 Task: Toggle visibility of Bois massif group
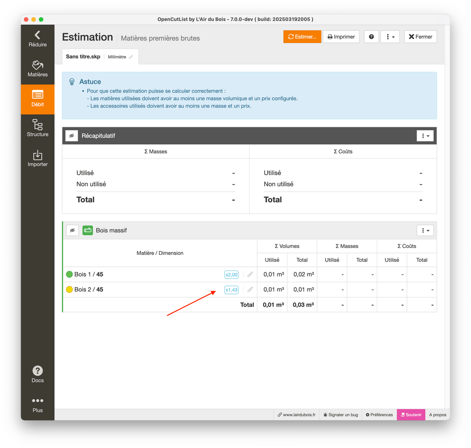(72, 230)
